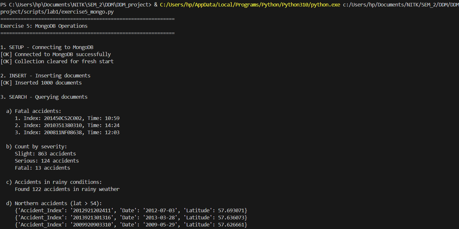Click the "Slight: 863 accidents" line
Image resolution: width=459 pixels, height=229 pixels.
click(45, 154)
